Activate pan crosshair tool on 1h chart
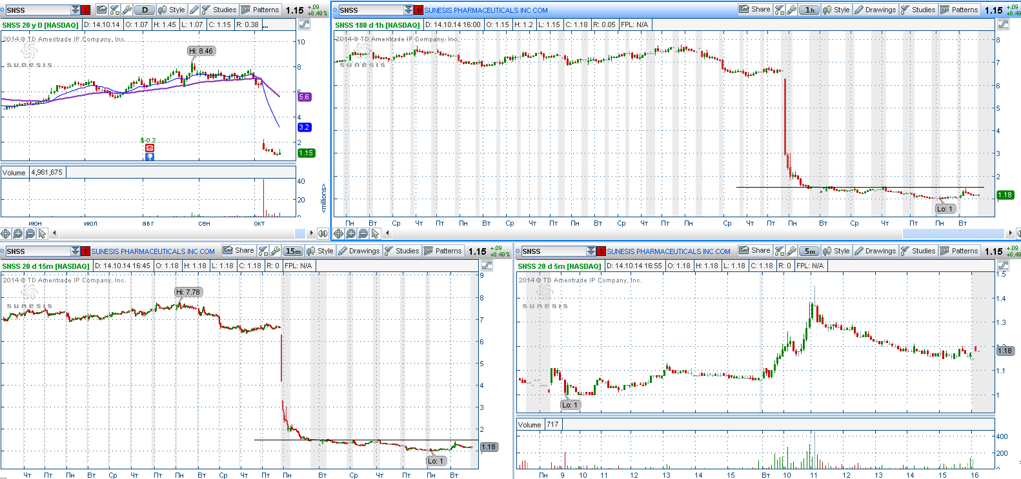1021x479 pixels. click(338, 233)
